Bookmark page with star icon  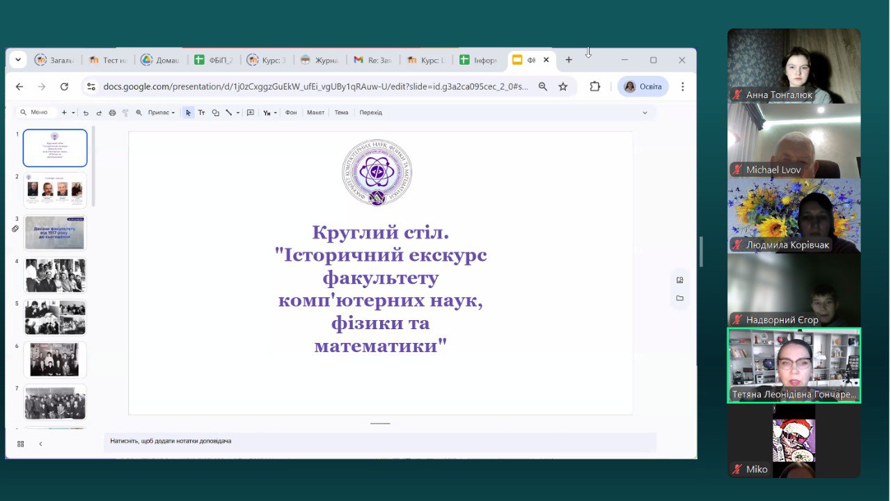coord(563,86)
